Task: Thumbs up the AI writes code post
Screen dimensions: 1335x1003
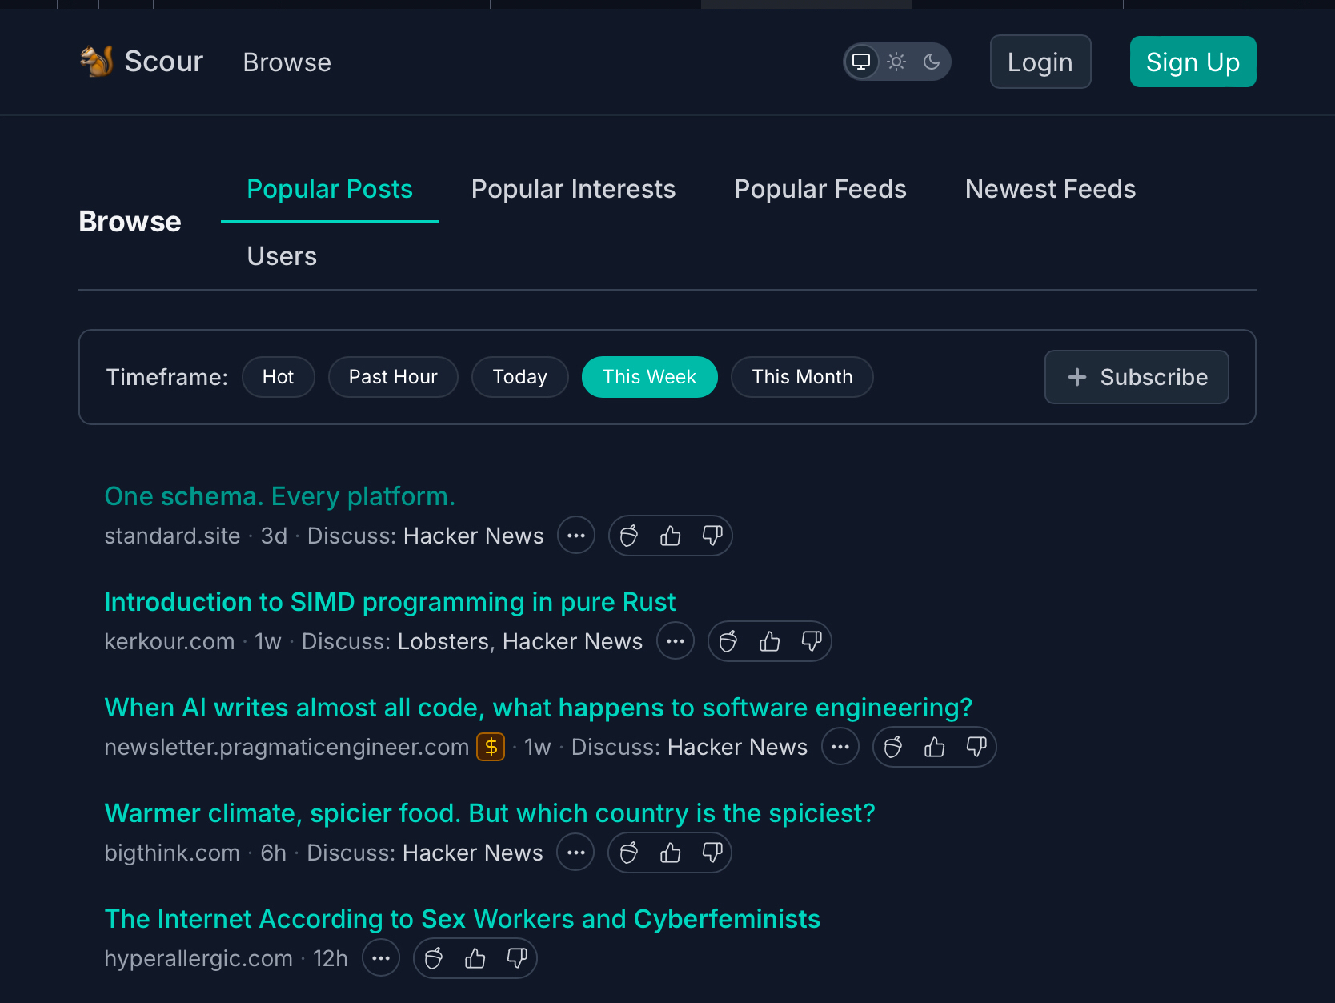Action: [935, 747]
